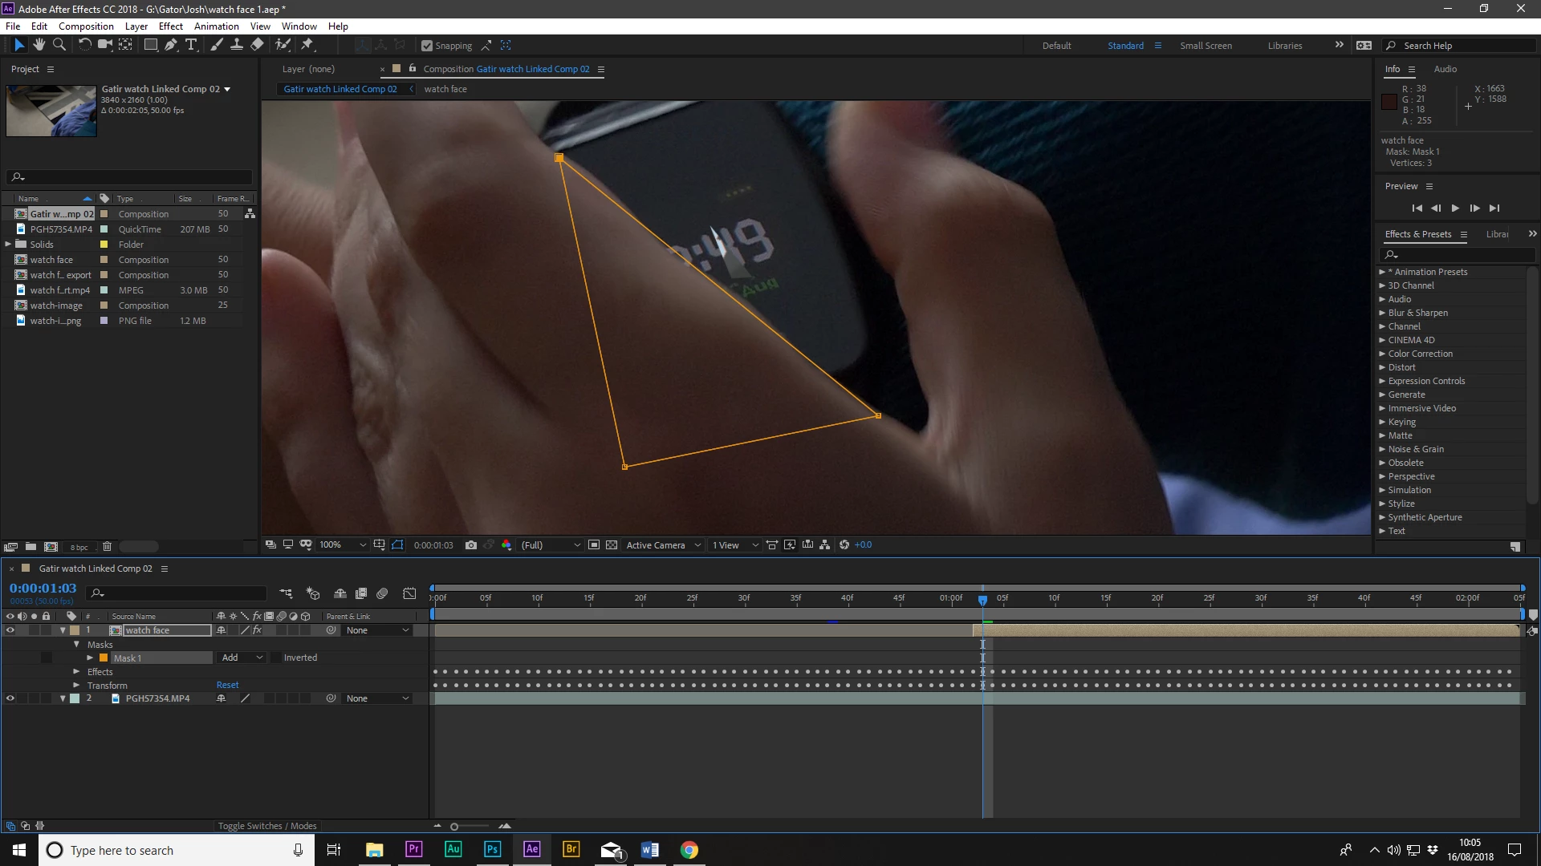Screen dimensions: 1541x866
Task: Select the Rotation tool
Action: (84, 45)
